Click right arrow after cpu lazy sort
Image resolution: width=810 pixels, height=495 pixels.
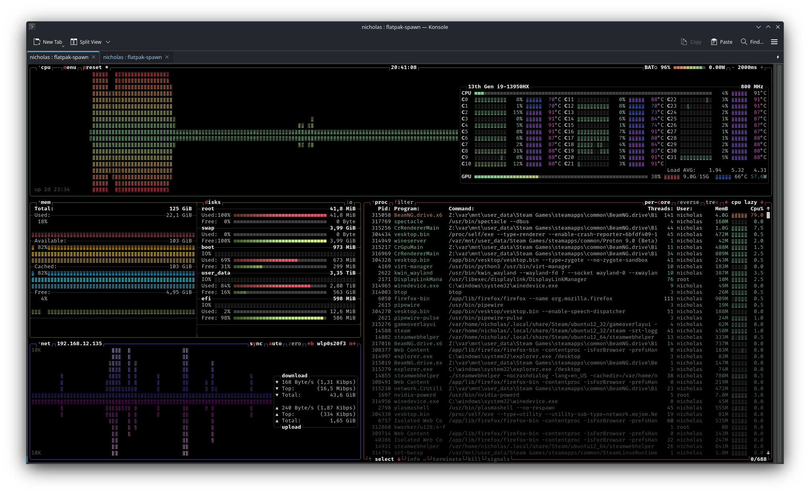762,202
